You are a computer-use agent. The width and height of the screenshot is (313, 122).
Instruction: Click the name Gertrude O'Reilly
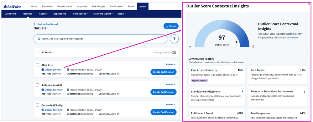tap(52, 105)
